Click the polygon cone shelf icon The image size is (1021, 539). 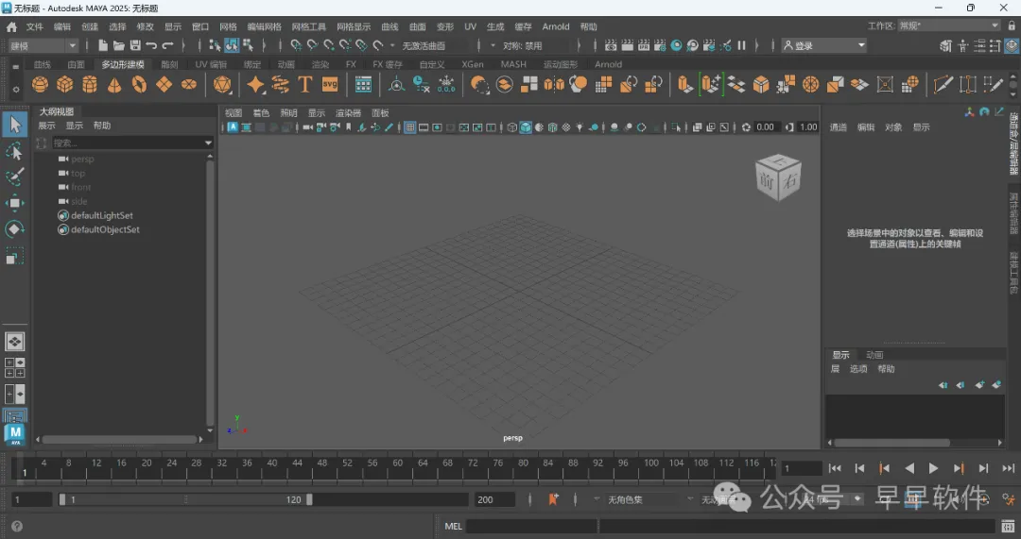(x=114, y=85)
